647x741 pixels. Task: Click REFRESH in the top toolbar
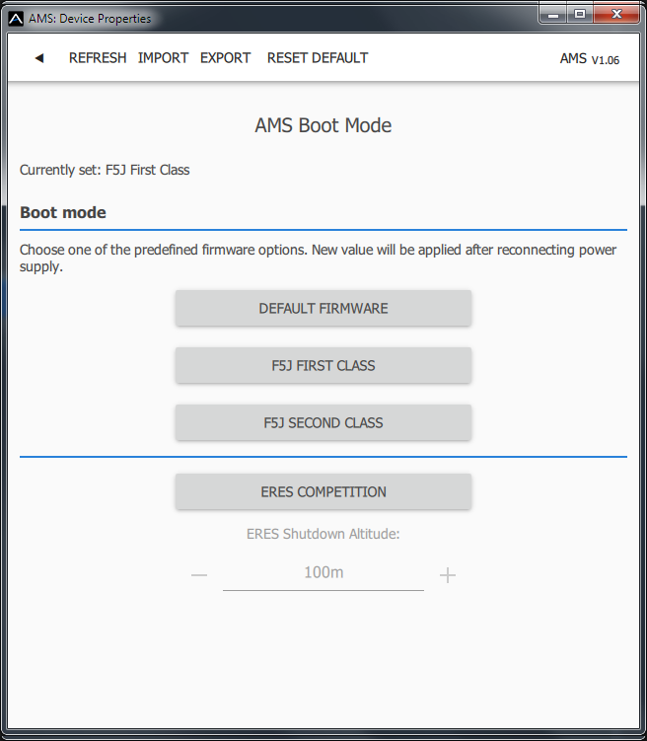[x=98, y=58]
